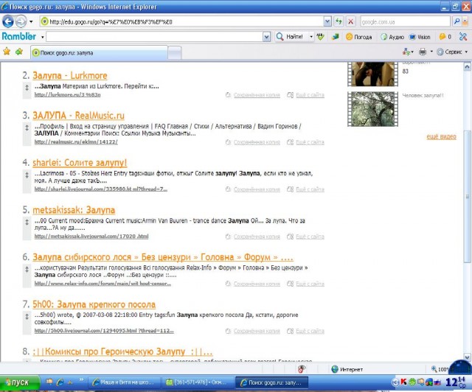
Task: Open the Print dropdown arrow
Action: click(431, 52)
